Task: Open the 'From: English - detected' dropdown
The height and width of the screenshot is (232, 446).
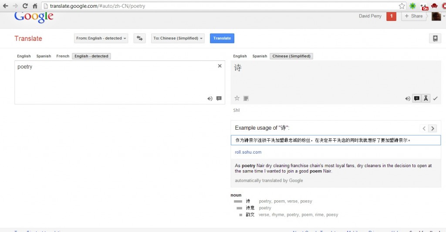Action: (101, 38)
